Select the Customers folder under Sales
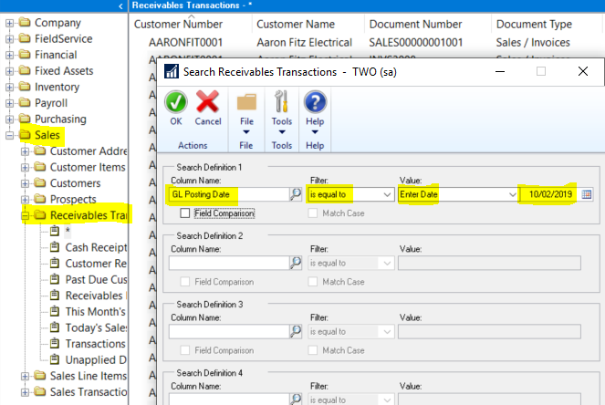The height and width of the screenshot is (405, 605). pyautogui.click(x=75, y=183)
